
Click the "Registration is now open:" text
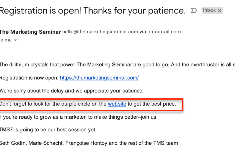click(30, 78)
